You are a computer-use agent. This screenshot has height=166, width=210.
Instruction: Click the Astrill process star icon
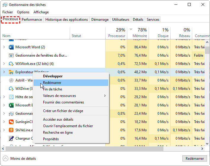tap(11, 80)
